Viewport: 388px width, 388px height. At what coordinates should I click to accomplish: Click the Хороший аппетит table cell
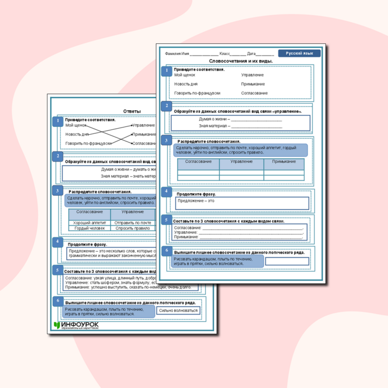89,222
